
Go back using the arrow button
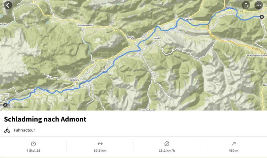(x=8, y=5)
